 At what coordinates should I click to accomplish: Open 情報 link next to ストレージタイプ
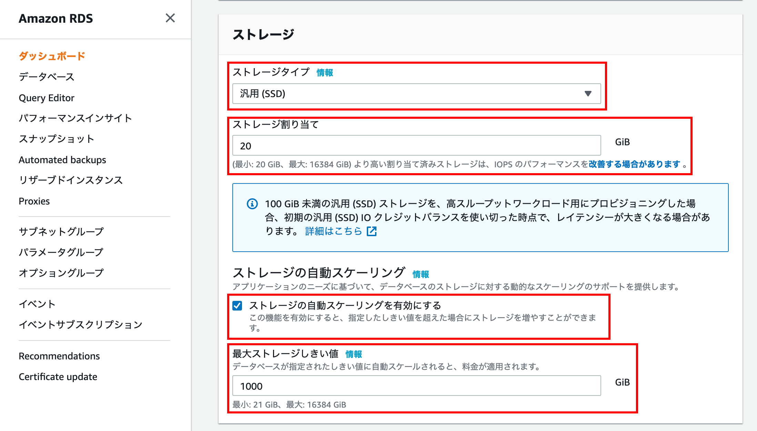pos(325,73)
